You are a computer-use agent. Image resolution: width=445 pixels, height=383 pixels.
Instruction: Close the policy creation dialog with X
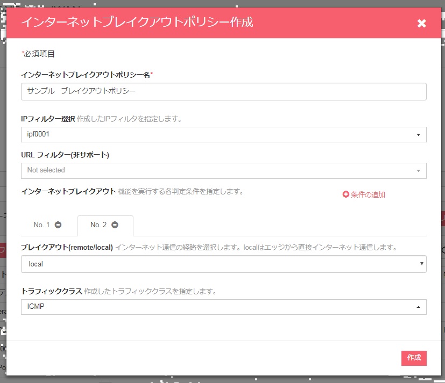[421, 23]
